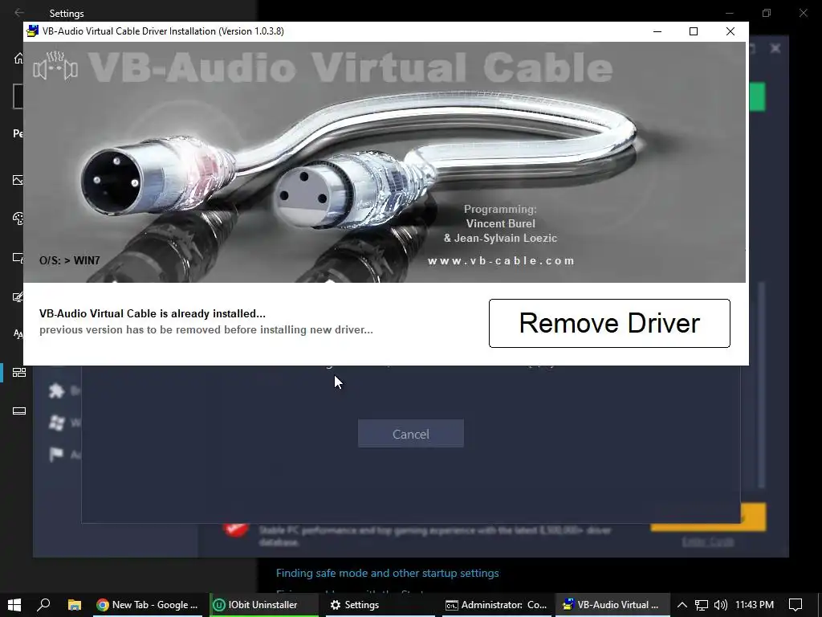Minimize the VB-Audio installer window

(657, 31)
